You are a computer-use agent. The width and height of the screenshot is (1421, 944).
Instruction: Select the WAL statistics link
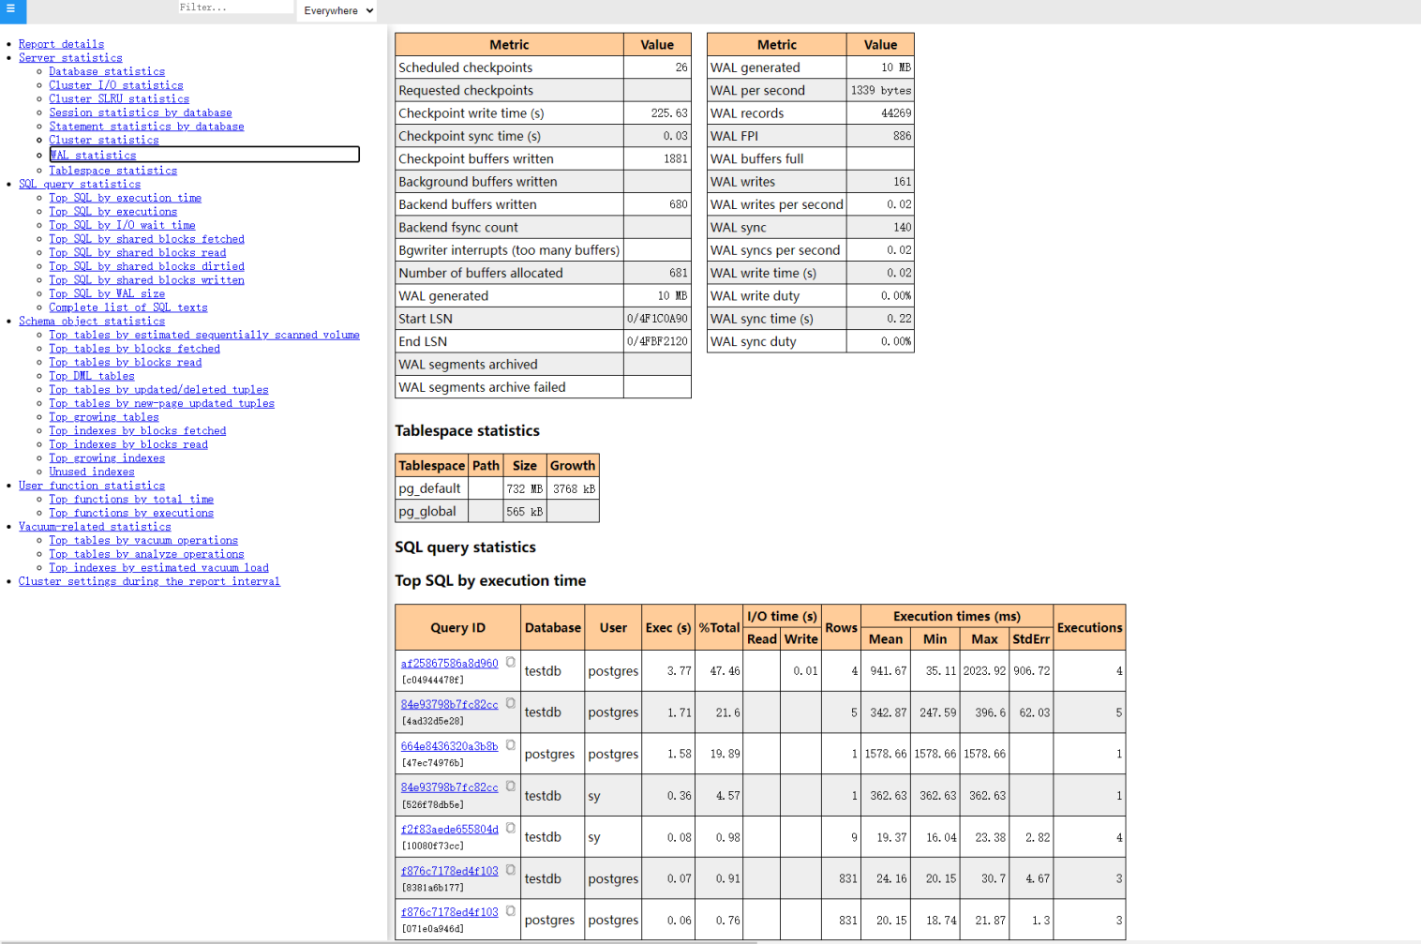(x=93, y=155)
